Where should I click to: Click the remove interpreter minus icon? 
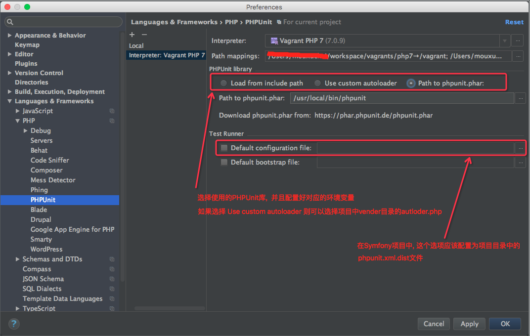pos(144,35)
